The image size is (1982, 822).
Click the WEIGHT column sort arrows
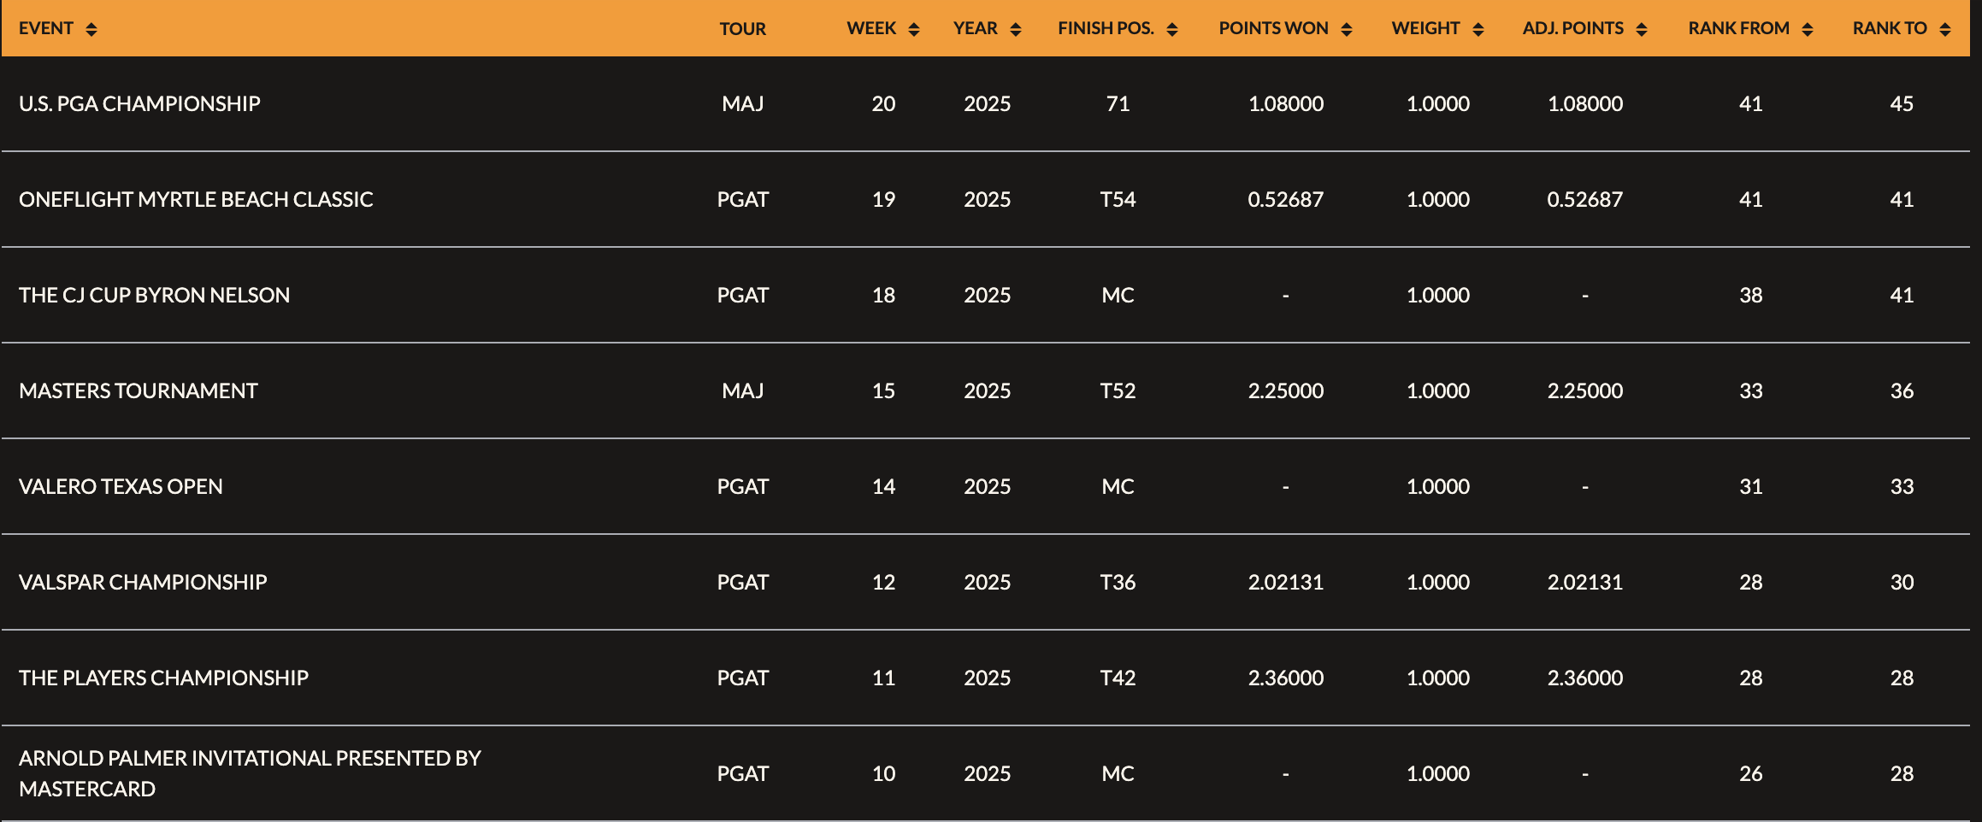(1478, 29)
